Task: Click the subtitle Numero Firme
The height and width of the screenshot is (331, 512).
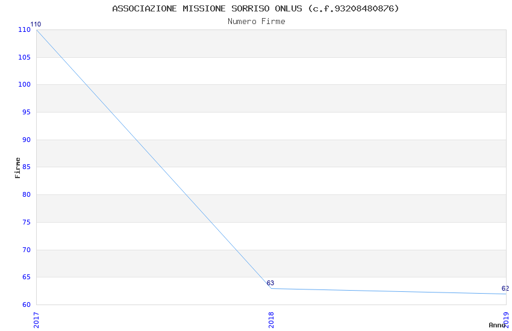Action: (257, 21)
